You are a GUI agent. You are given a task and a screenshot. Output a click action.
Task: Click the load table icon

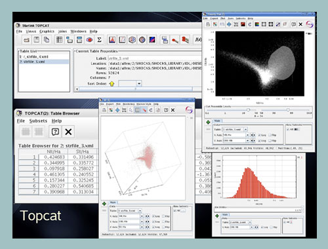click(x=26, y=40)
